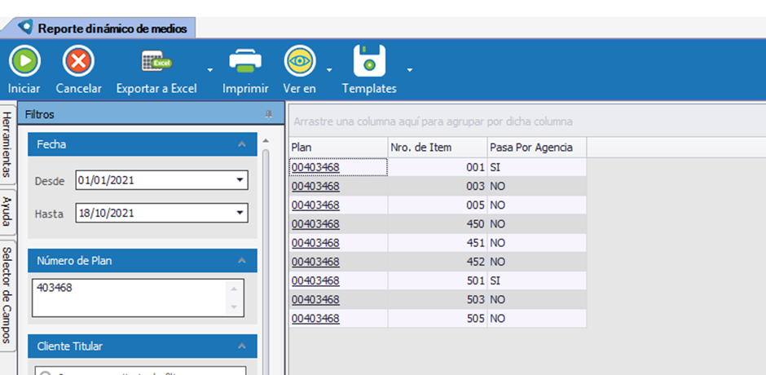Open the Templates dropdown arrow
The width and height of the screenshot is (766, 375).
click(x=410, y=70)
